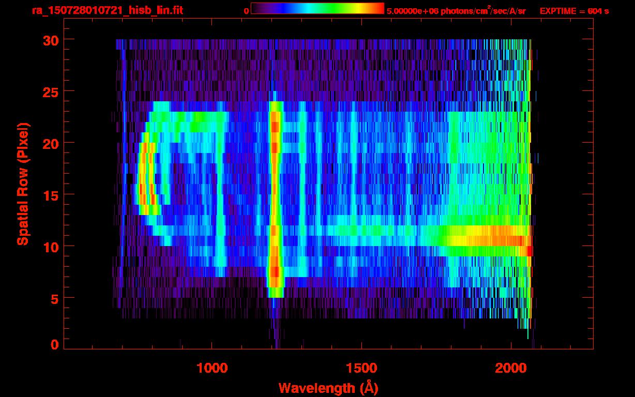Click the x-axis tick label 1500
Screen dimensions: 635x397
click(362, 368)
